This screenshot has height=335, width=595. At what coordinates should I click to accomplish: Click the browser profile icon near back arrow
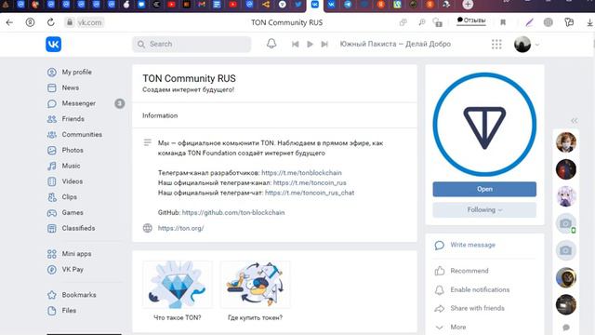pyautogui.click(x=30, y=22)
